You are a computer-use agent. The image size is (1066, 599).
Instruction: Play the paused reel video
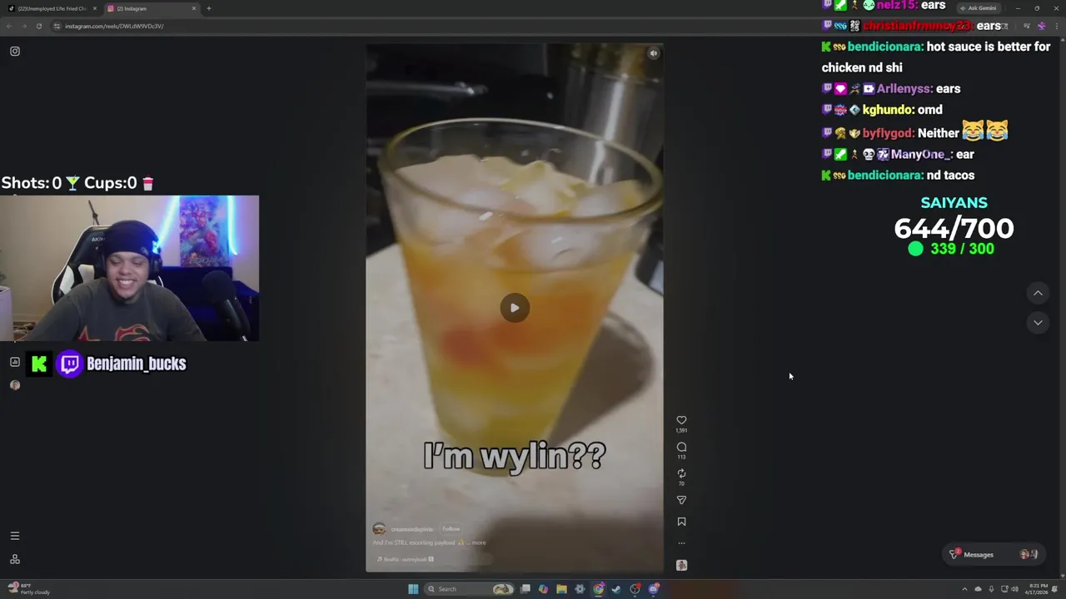[x=515, y=308]
